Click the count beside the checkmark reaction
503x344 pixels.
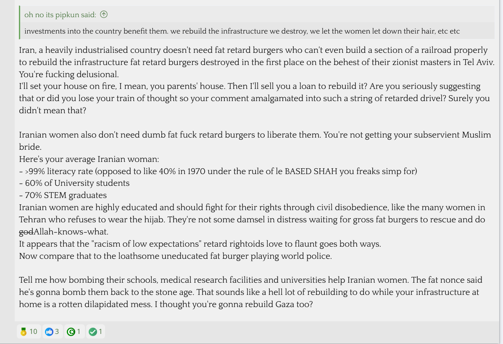100,332
